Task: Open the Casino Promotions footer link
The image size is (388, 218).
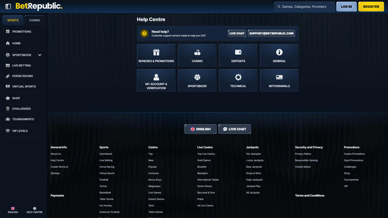Action: [355, 154]
